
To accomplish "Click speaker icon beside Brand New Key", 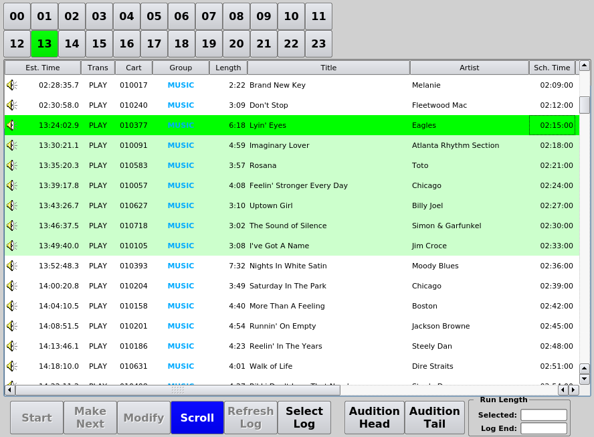I will click(x=11, y=85).
